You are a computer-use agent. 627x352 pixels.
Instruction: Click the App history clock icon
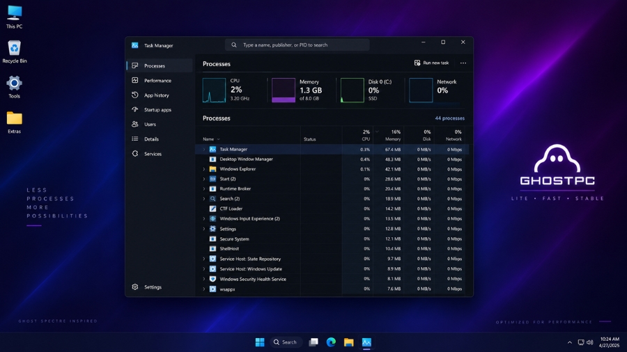tap(135, 95)
